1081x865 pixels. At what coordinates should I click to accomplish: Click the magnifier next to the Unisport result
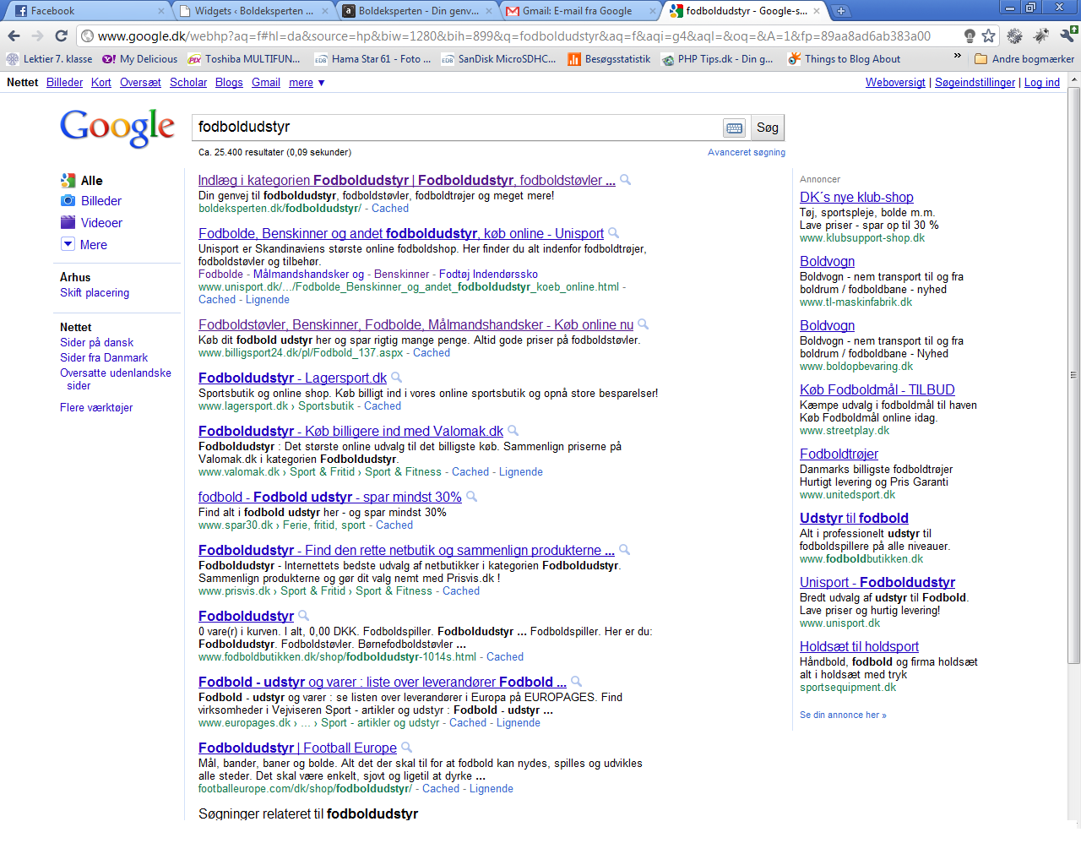click(x=614, y=233)
